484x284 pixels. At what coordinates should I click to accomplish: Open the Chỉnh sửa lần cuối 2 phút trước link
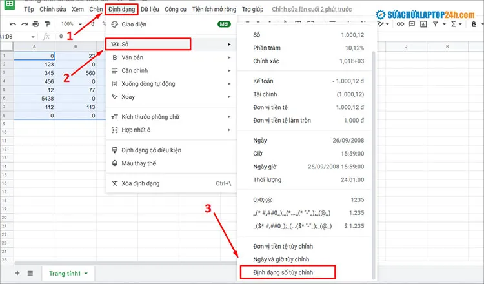pos(312,9)
